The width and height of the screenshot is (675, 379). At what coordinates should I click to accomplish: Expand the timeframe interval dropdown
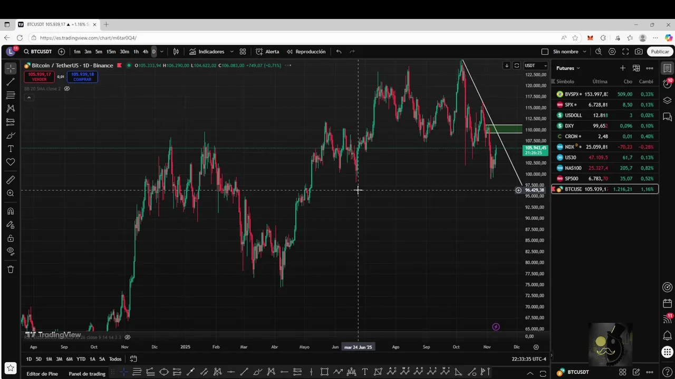[161, 52]
